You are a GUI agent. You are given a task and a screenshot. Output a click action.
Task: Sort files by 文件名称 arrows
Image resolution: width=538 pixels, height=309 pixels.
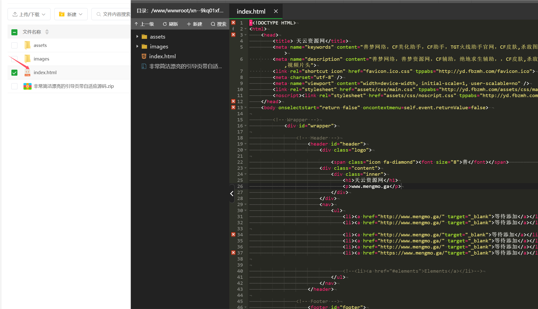coord(47,32)
